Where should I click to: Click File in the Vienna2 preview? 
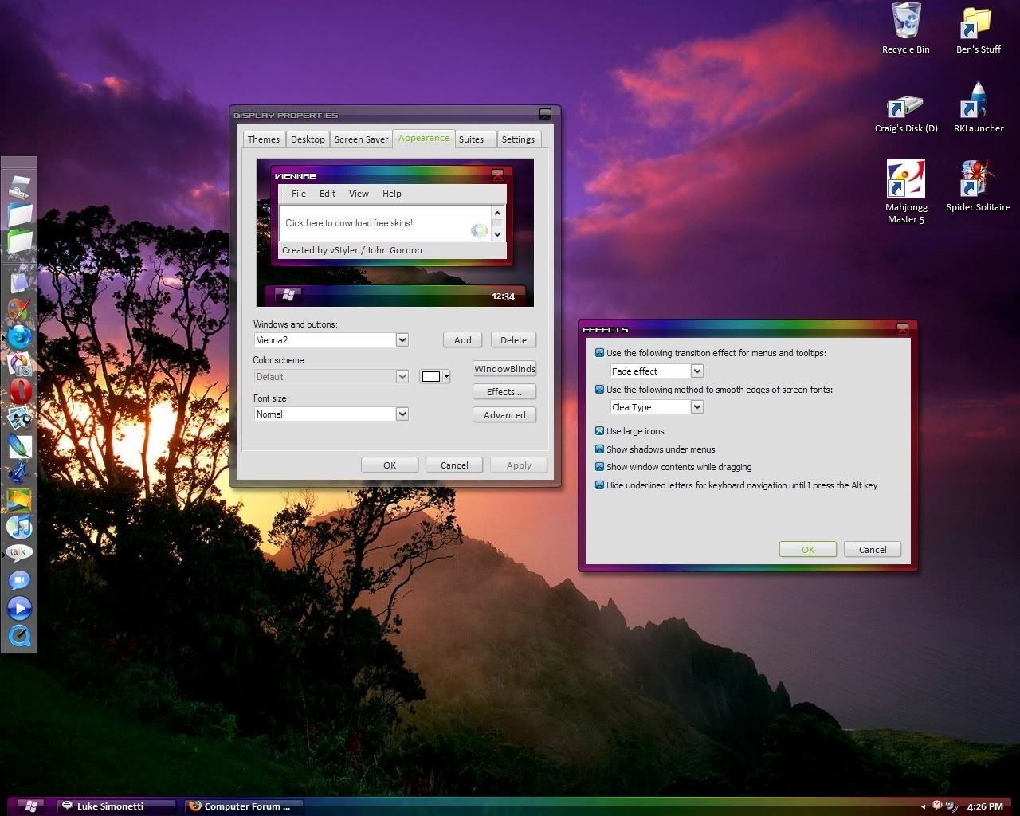click(299, 194)
